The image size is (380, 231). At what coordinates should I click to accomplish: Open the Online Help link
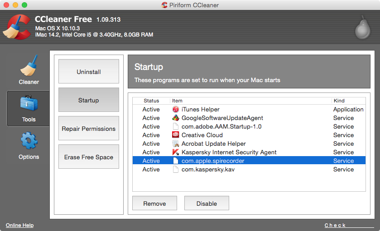[x=19, y=225]
